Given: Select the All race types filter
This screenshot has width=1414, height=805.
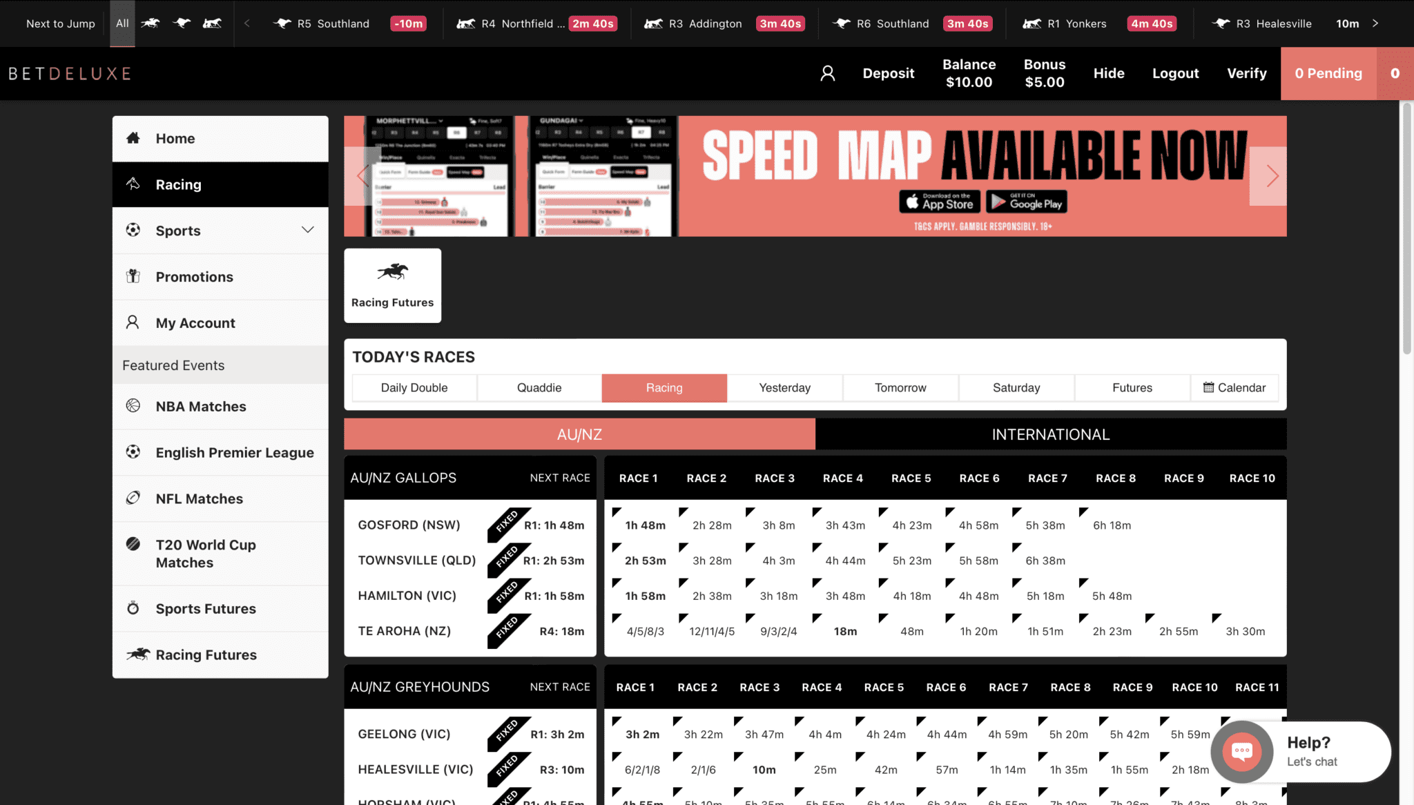Looking at the screenshot, I should click(122, 23).
